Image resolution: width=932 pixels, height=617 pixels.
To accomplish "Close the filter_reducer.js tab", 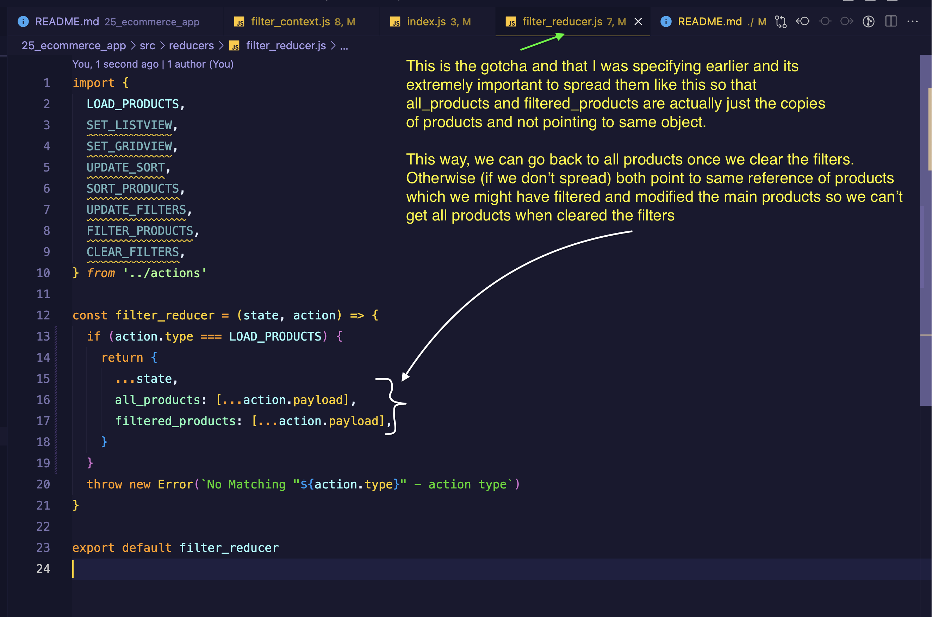I will 638,21.
